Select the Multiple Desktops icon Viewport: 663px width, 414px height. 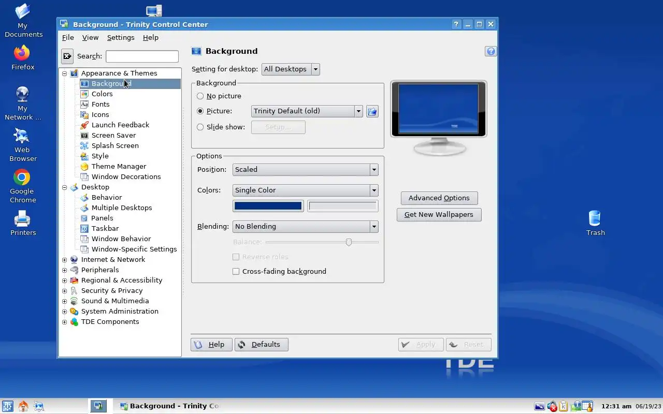pos(84,208)
